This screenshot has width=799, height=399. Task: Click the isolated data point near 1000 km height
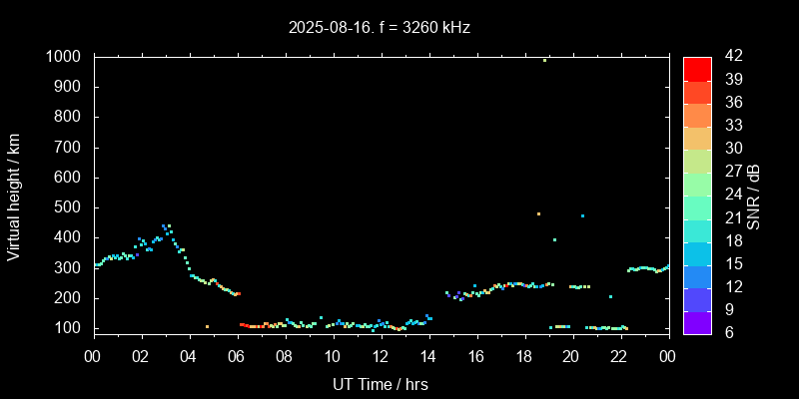tap(544, 60)
